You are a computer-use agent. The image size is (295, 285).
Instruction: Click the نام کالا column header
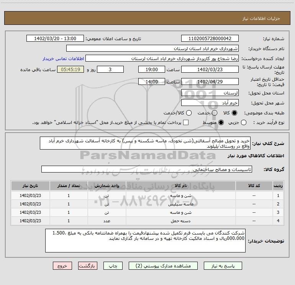180,186
